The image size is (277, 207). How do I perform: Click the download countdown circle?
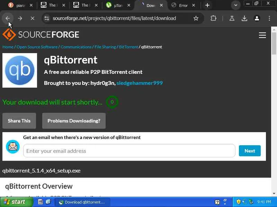(x=112, y=102)
